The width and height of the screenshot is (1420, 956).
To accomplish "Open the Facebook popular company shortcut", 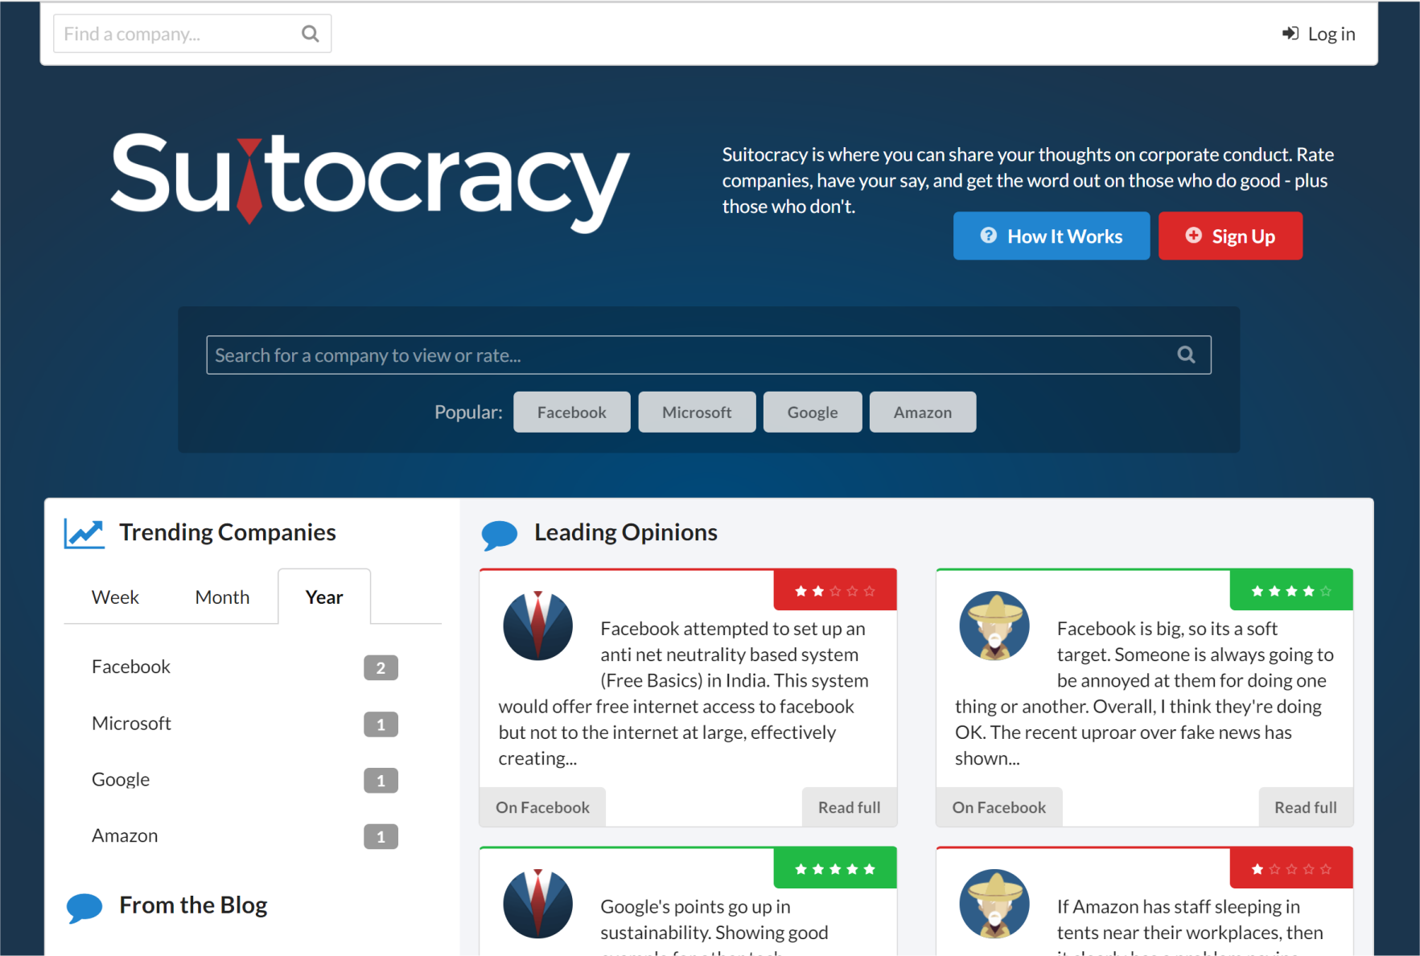I will click(571, 412).
